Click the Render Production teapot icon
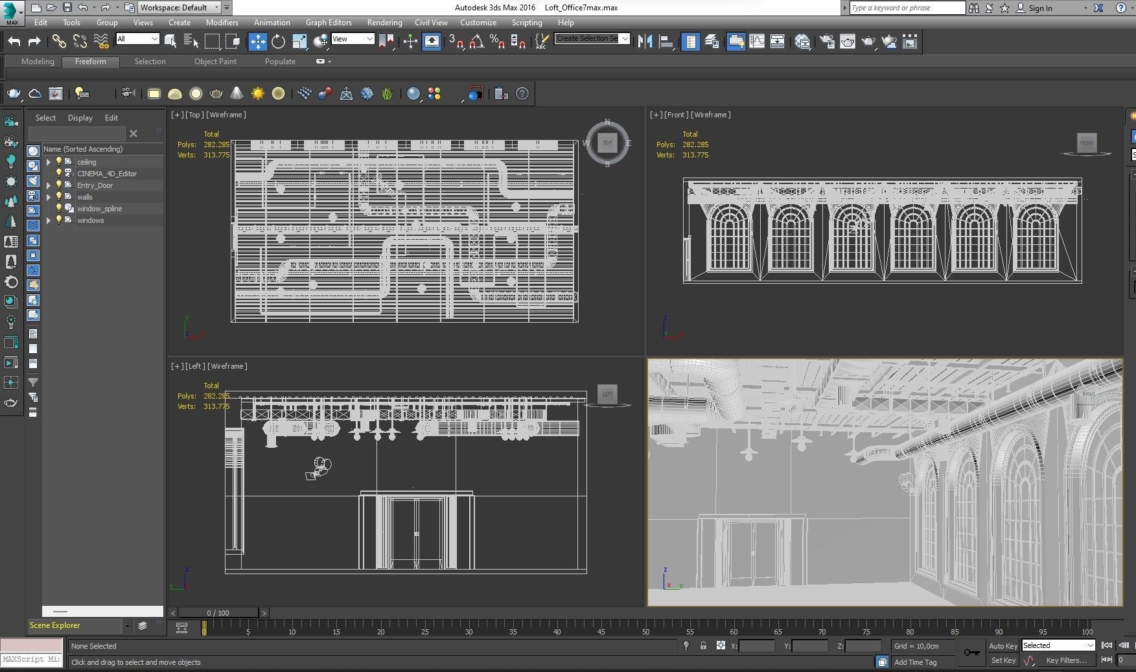Image resolution: width=1136 pixels, height=672 pixels. (x=868, y=41)
